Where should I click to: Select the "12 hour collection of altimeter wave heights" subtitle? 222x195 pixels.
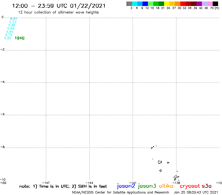pyautogui.click(x=58, y=12)
